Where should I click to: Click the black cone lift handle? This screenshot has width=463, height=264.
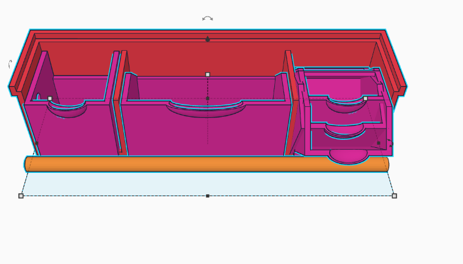point(208,39)
